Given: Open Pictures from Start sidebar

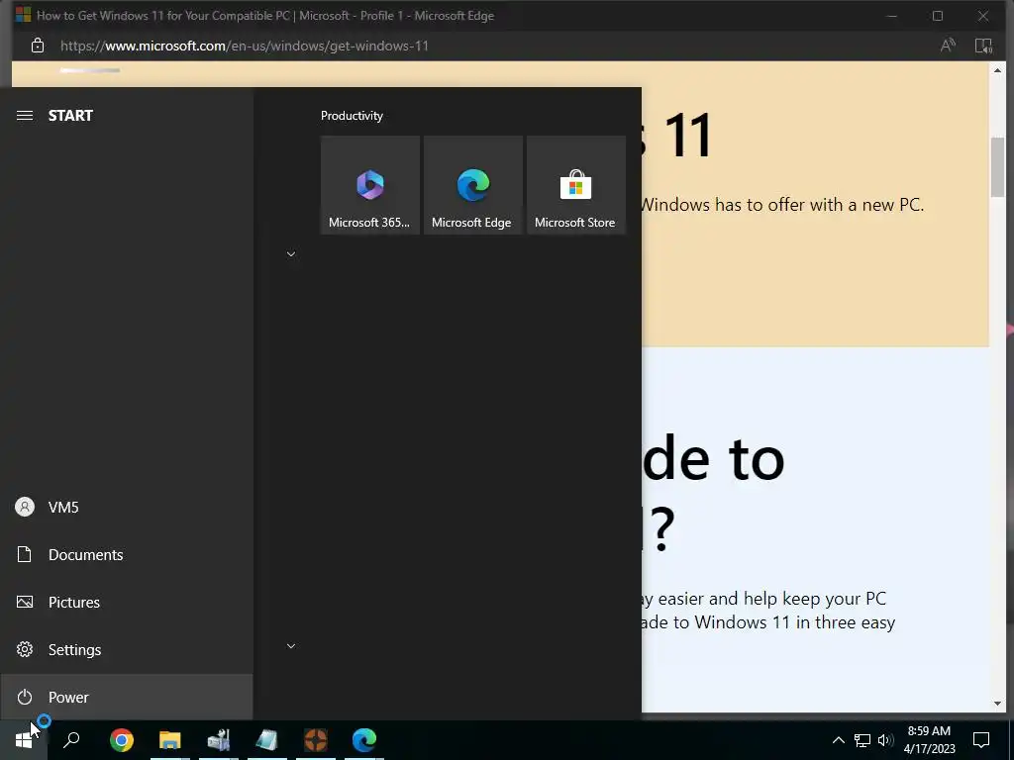Looking at the screenshot, I should [127, 603].
